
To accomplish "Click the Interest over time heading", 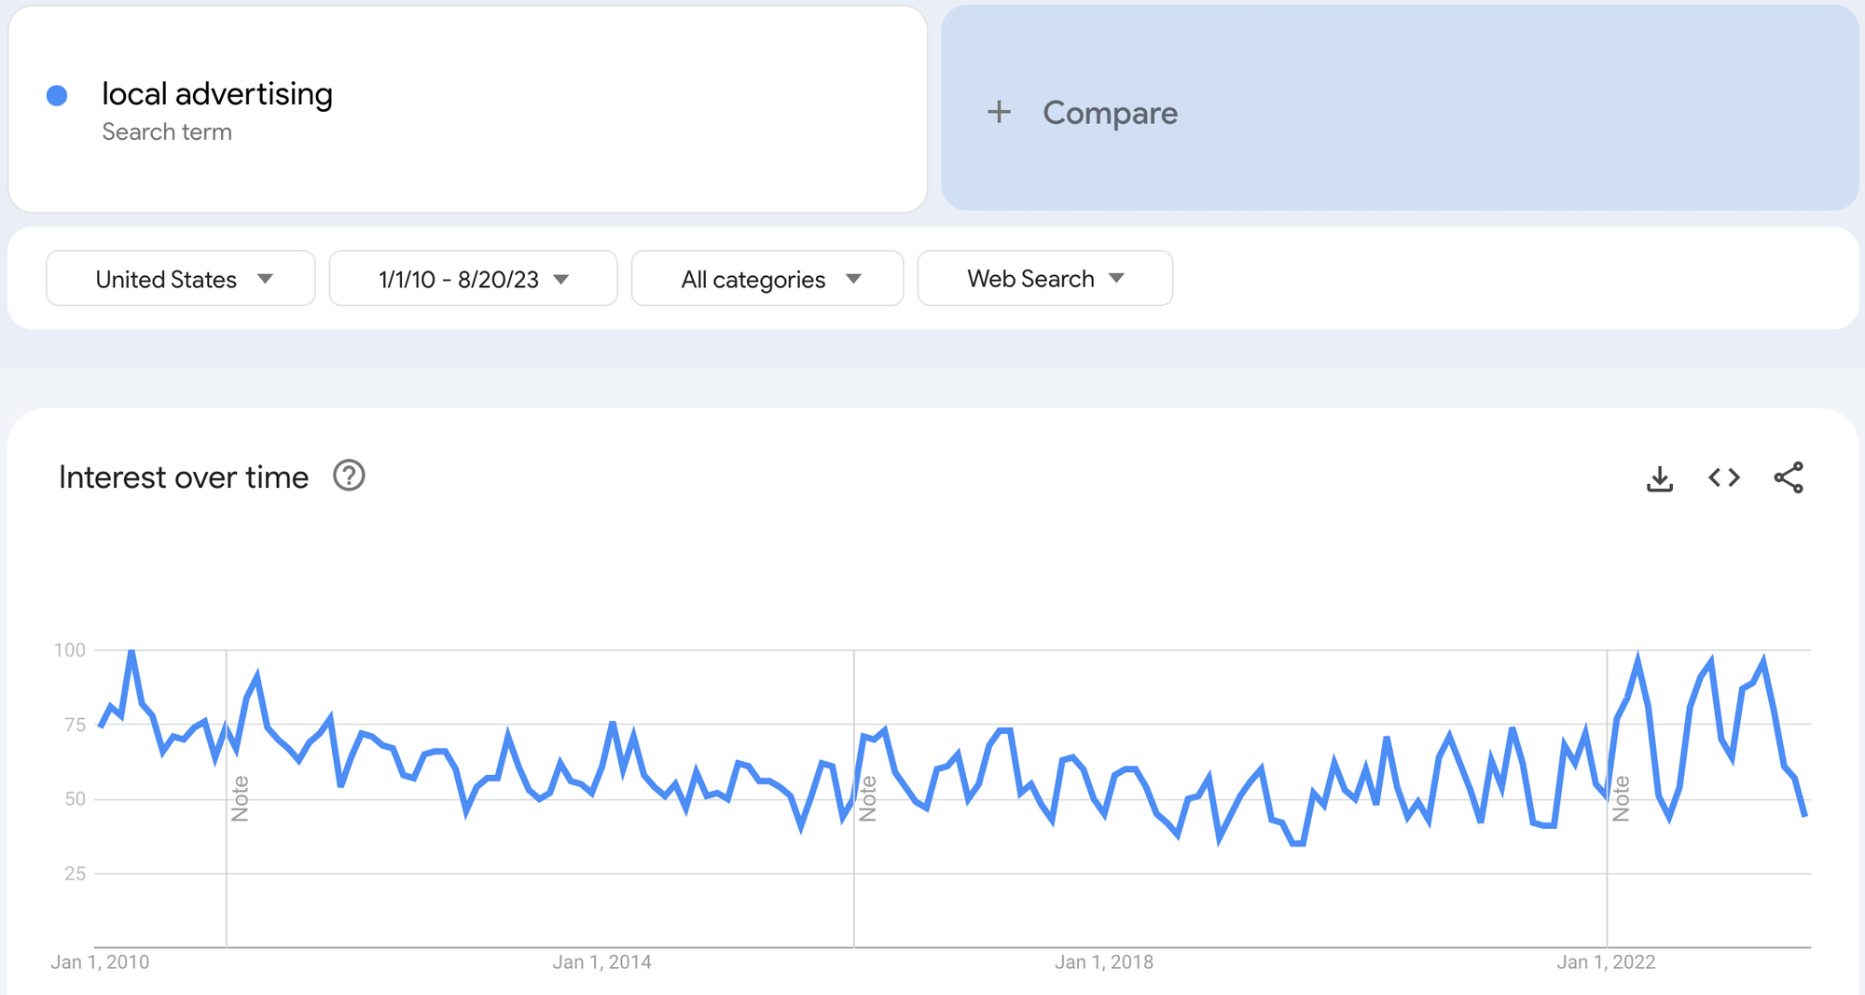I will (x=184, y=477).
